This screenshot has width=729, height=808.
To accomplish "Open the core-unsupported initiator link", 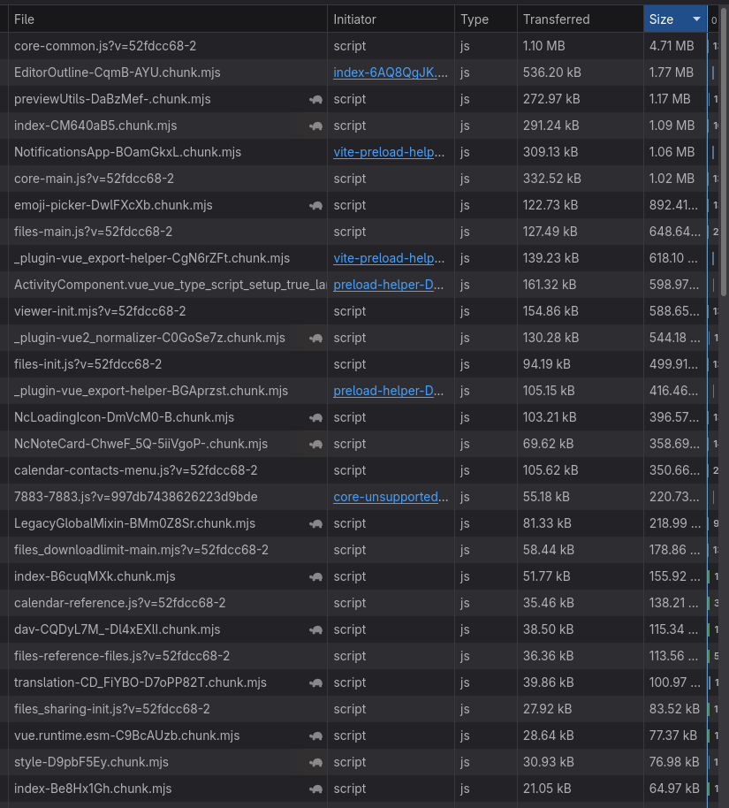I will 389,497.
